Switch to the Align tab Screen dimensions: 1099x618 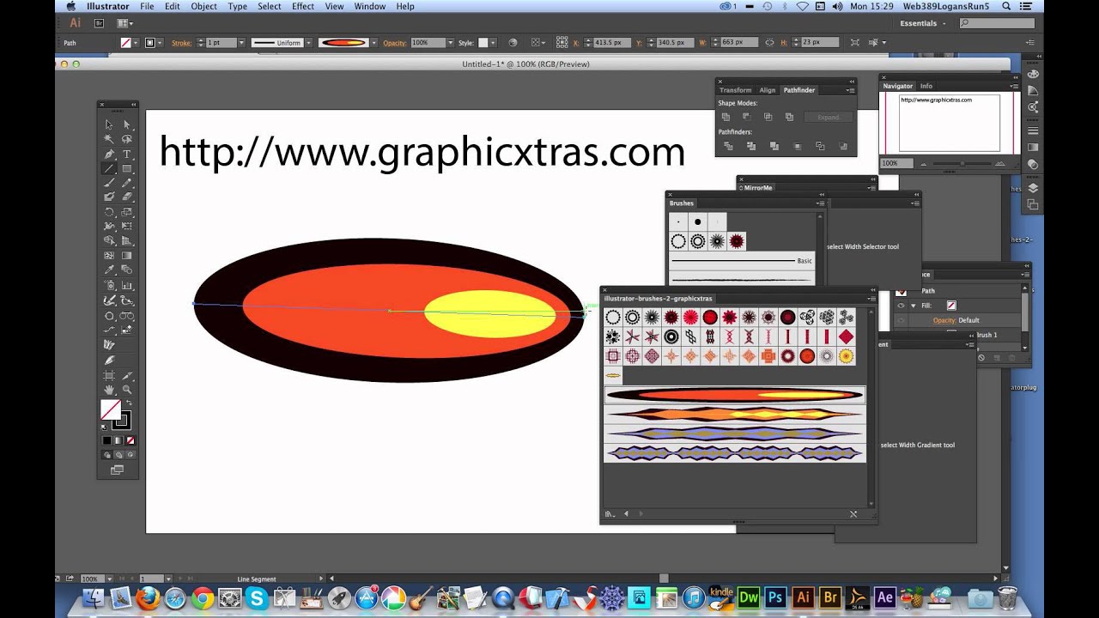pyautogui.click(x=767, y=90)
